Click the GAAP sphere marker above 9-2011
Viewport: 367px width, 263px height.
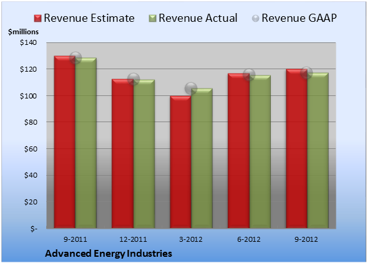[x=75, y=57]
